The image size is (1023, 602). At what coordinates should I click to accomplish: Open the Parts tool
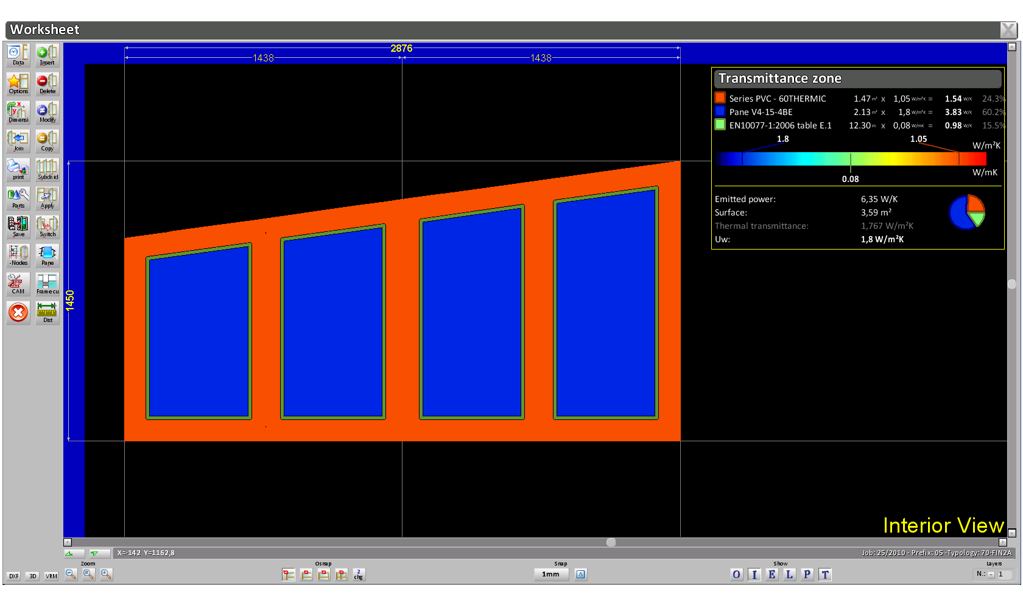(x=18, y=198)
